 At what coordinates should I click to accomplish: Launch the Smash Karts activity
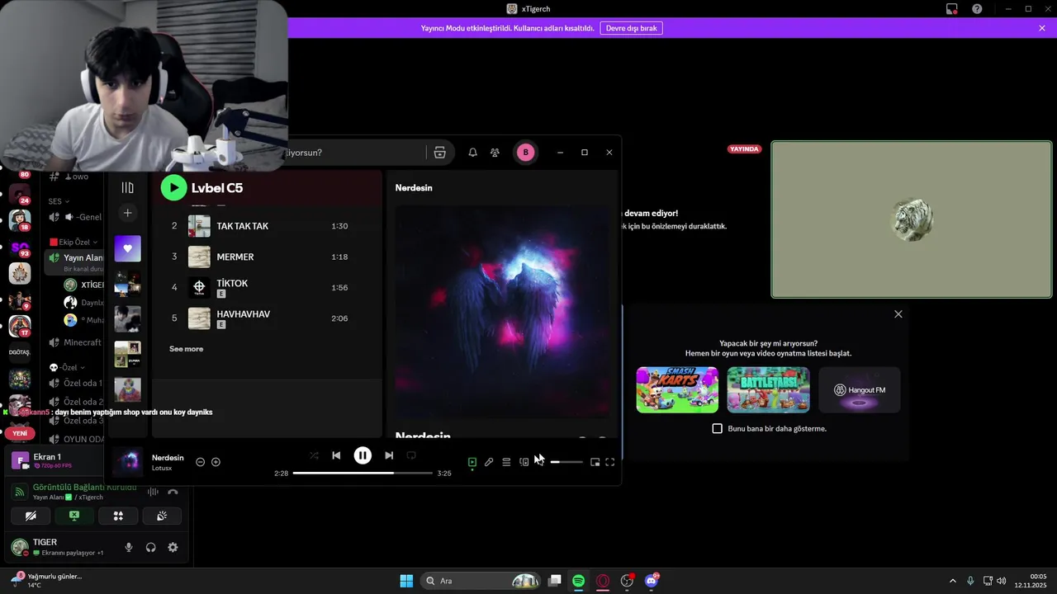pyautogui.click(x=677, y=389)
